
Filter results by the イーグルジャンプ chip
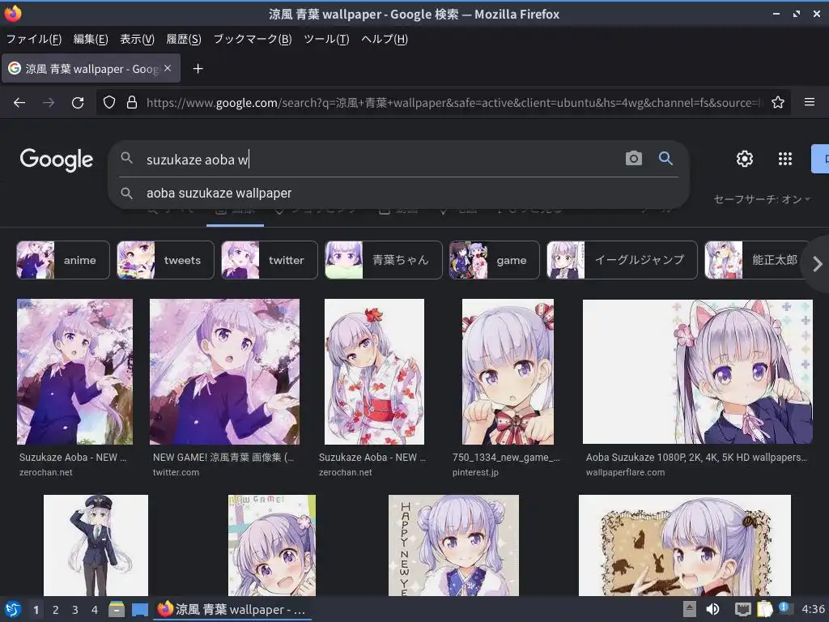tap(623, 260)
